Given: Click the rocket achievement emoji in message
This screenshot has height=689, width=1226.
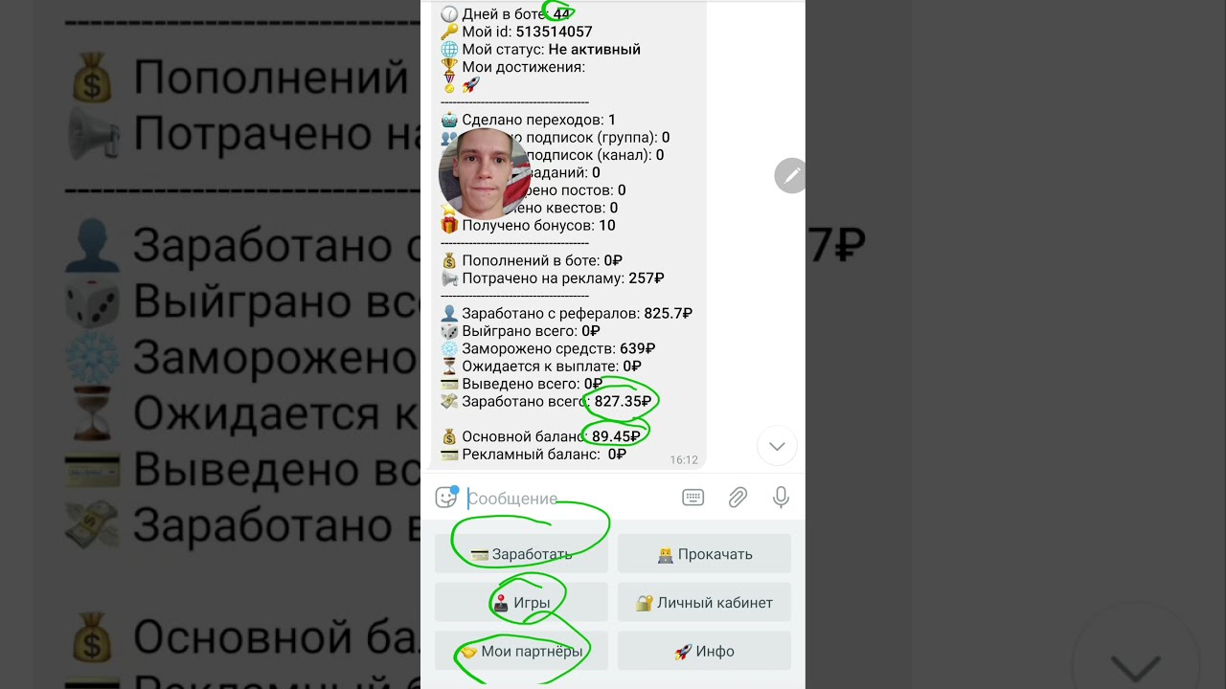Looking at the screenshot, I should pyautogui.click(x=470, y=85).
